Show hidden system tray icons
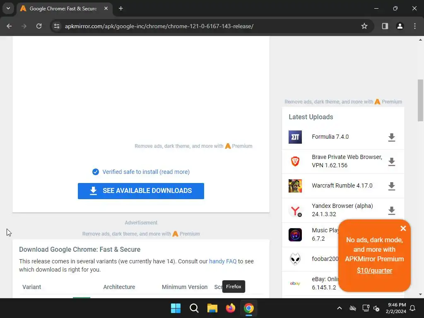 click(x=340, y=308)
